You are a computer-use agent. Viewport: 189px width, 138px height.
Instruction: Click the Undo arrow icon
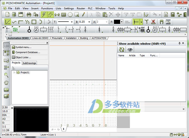coord(155,15)
